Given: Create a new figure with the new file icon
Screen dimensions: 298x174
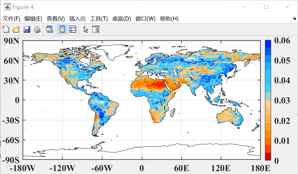Looking at the screenshot, I should click(x=6, y=29).
